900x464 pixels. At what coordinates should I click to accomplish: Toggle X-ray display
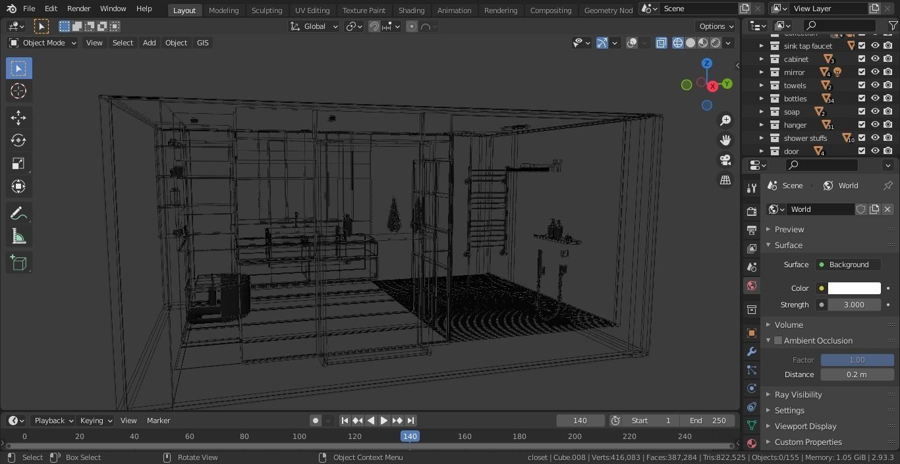(661, 43)
